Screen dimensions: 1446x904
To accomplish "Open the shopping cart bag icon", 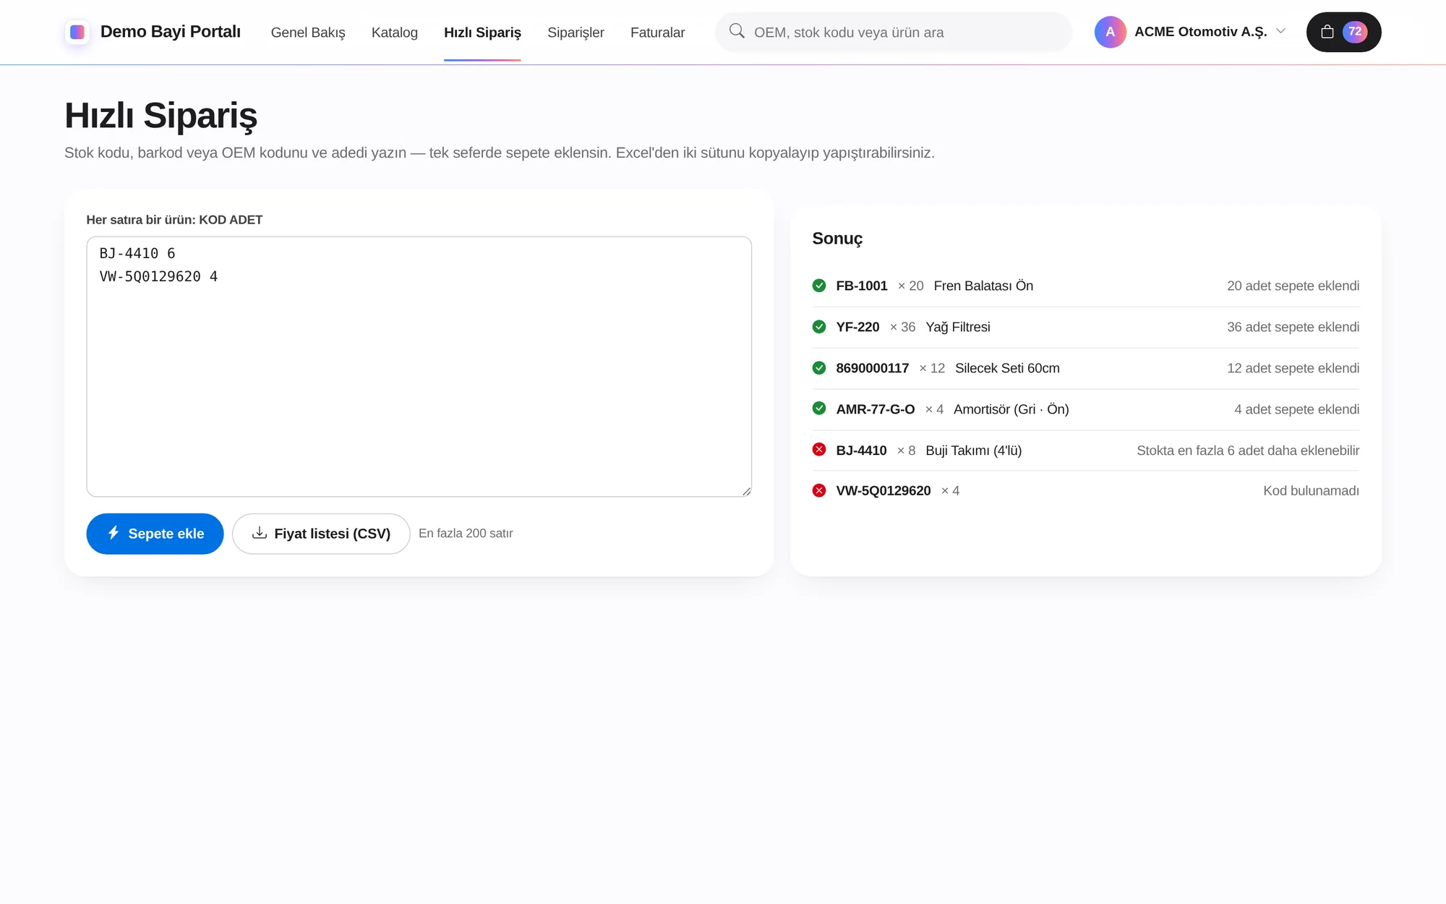I will 1327,32.
